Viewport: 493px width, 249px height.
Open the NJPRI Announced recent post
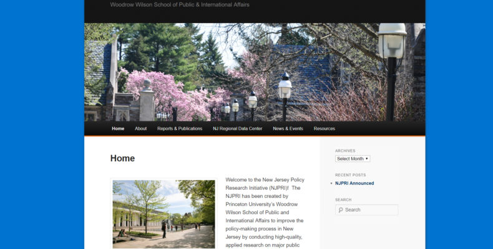[x=354, y=183]
